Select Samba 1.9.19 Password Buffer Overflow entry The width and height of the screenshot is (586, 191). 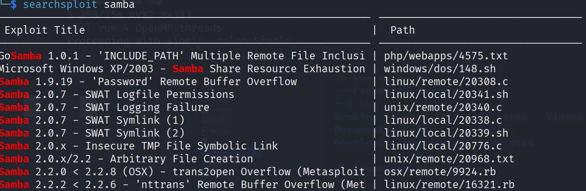tap(148, 81)
